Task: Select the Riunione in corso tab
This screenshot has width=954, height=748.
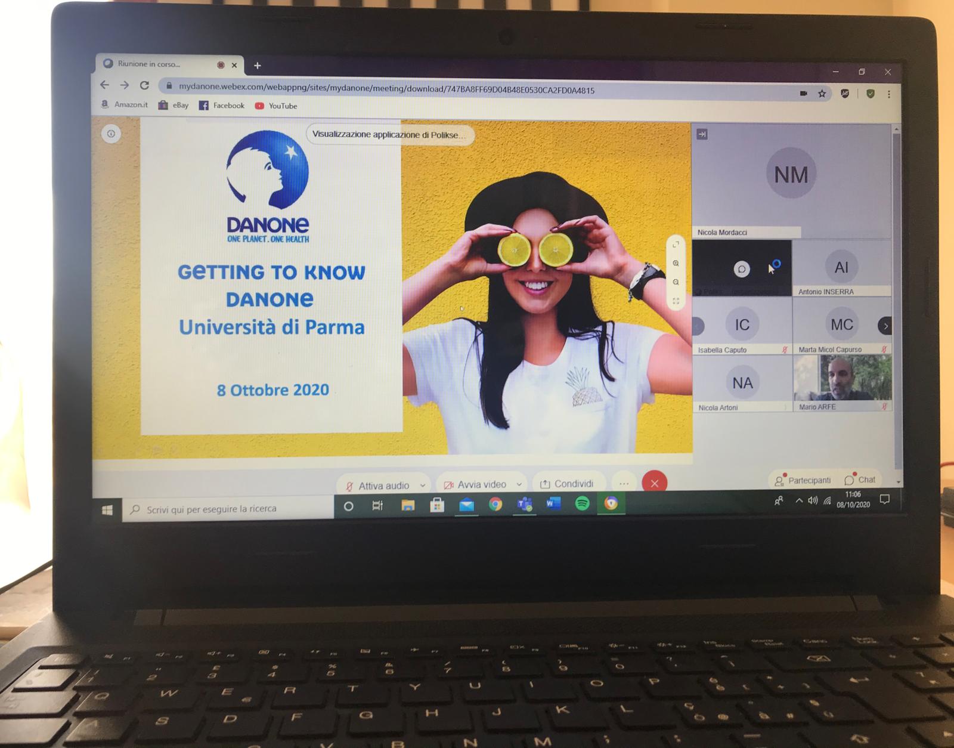Action: point(170,64)
